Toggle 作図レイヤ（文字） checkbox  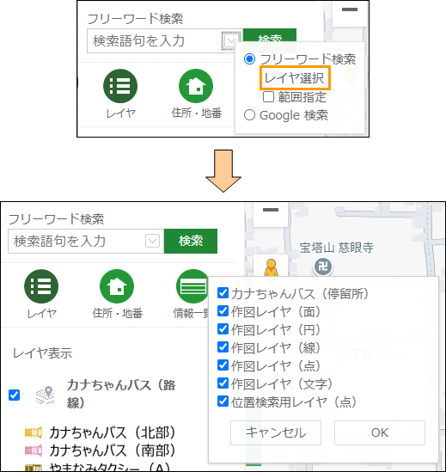click(223, 383)
